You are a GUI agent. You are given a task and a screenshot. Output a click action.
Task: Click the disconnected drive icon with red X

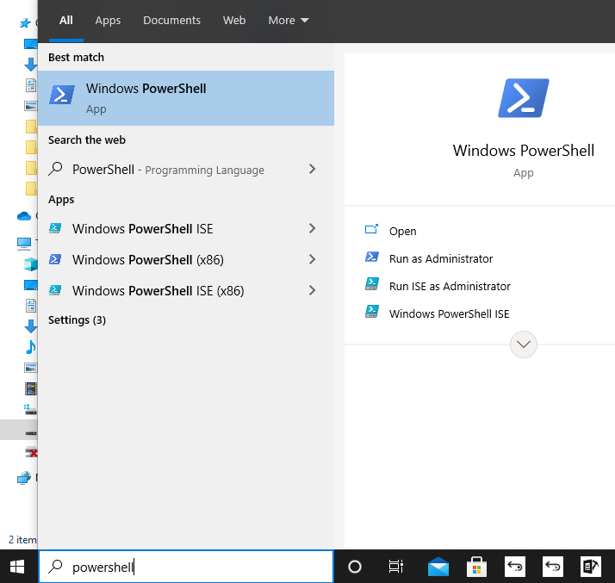tap(31, 452)
